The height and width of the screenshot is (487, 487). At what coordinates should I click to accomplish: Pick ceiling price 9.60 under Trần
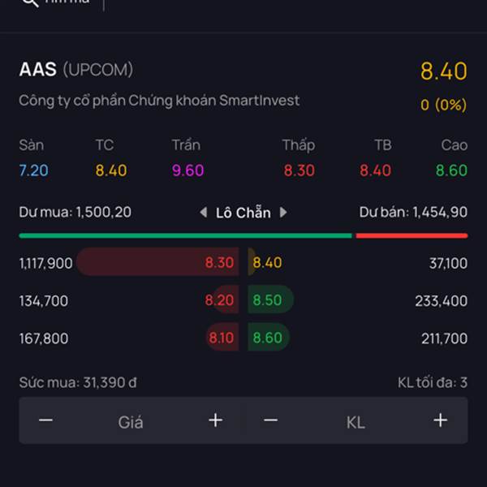187,170
